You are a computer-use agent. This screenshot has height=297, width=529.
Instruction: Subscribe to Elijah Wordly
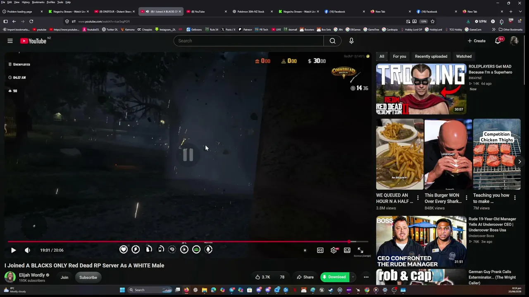coord(88,277)
